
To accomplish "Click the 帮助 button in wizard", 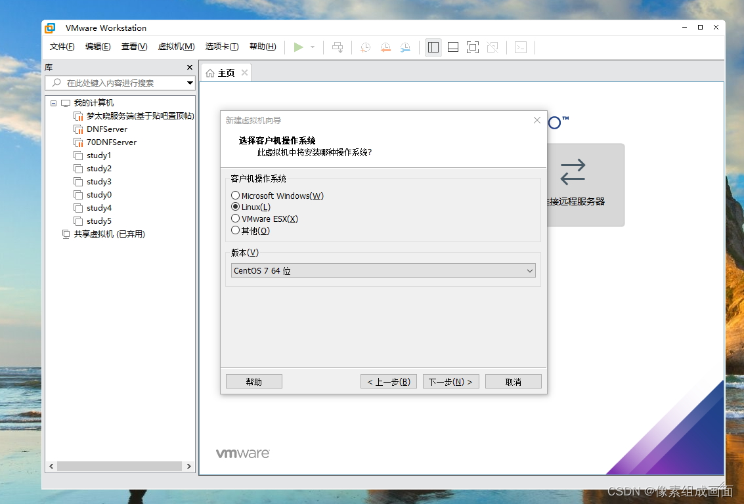I will pyautogui.click(x=254, y=382).
